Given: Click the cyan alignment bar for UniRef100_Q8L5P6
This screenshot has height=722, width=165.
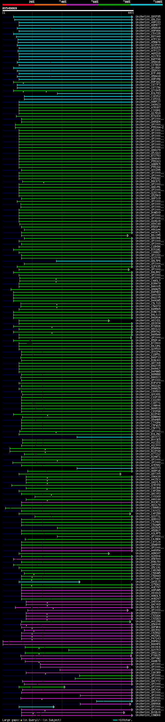Looking at the screenshot, I should [x=94, y=261].
